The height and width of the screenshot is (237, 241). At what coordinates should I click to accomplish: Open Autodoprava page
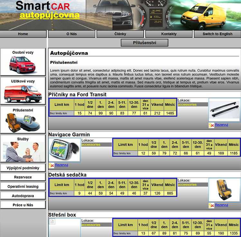(23, 196)
